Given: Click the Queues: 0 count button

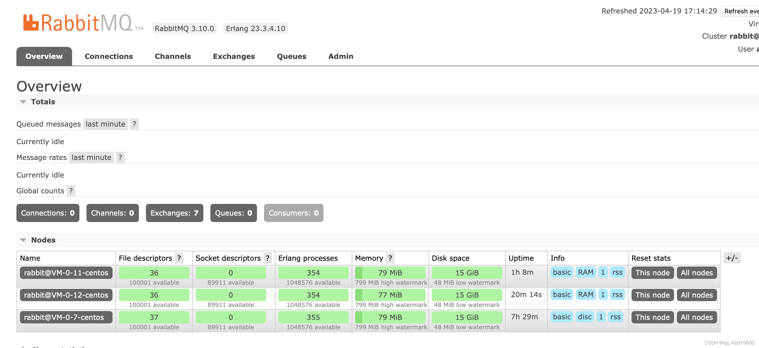Looking at the screenshot, I should click(234, 213).
